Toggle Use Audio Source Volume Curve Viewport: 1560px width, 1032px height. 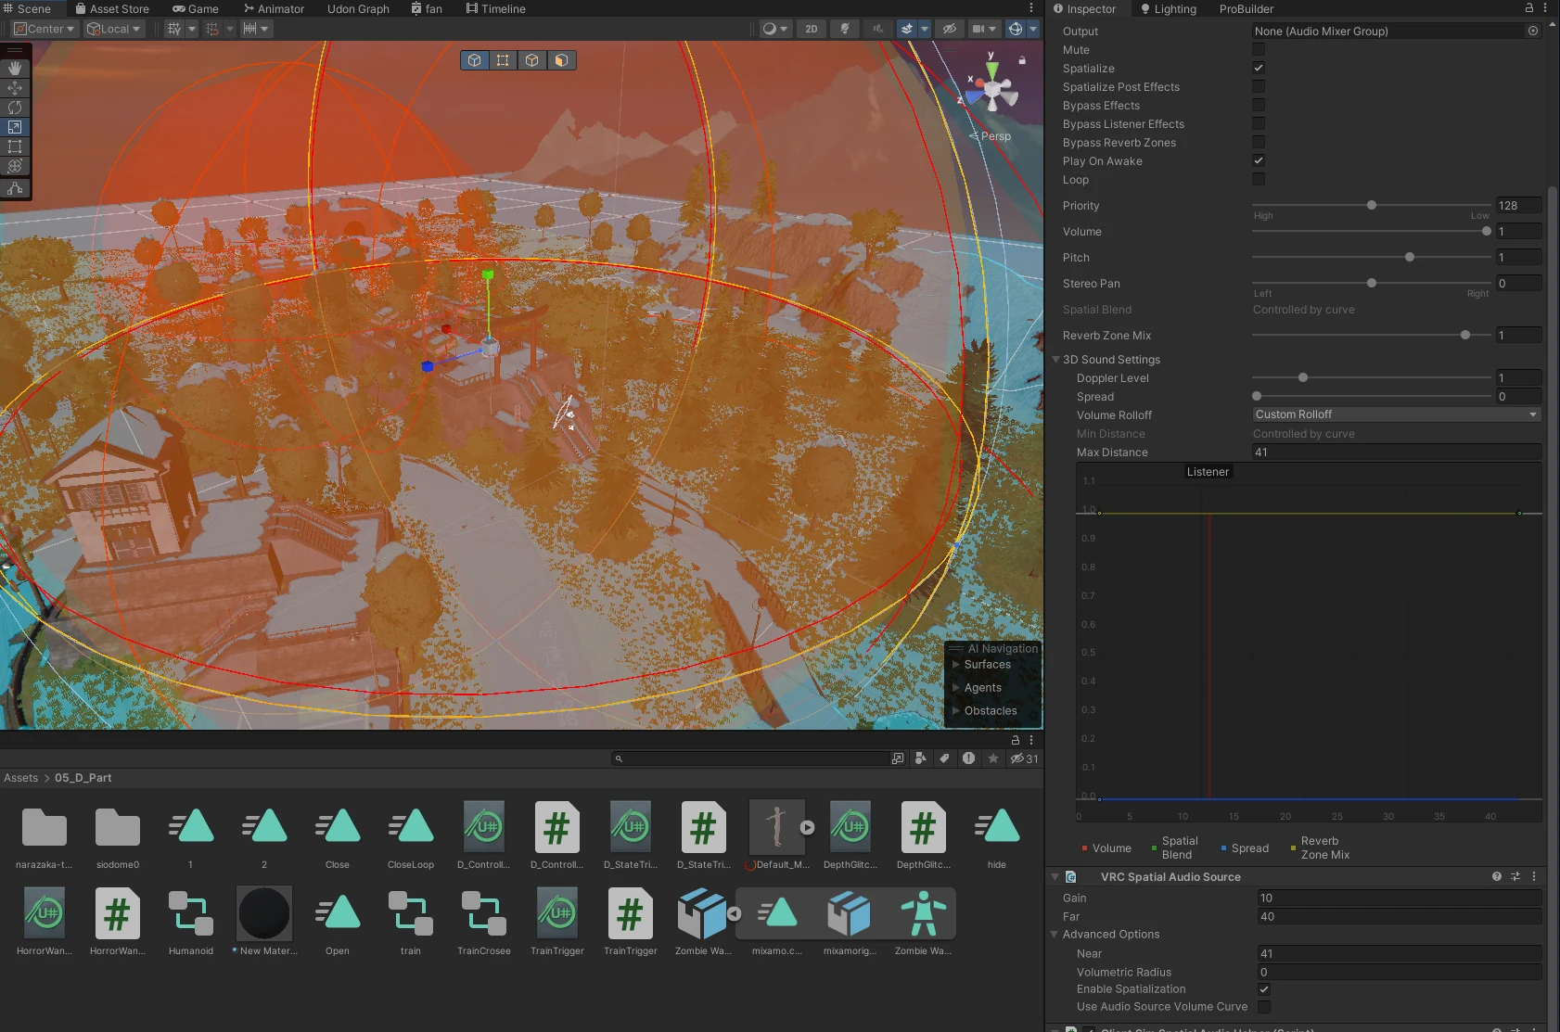pos(1264,1006)
